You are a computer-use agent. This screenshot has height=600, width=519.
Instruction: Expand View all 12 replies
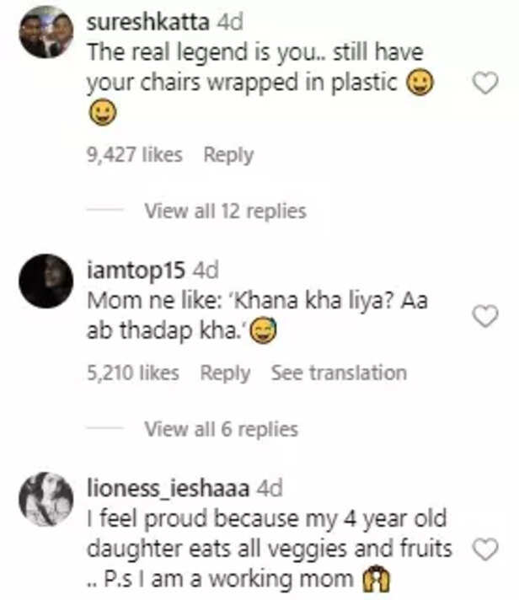[x=225, y=211]
